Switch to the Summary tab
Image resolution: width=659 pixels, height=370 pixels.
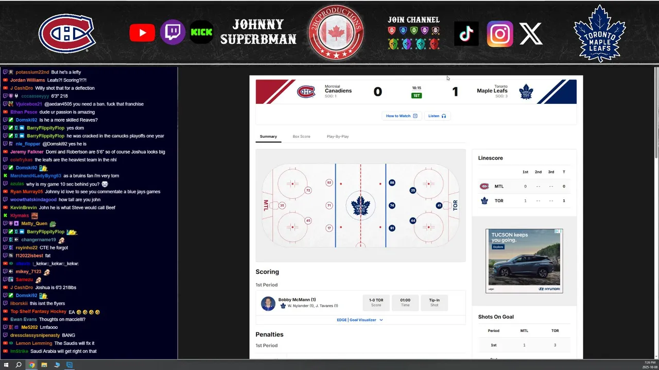(x=268, y=137)
